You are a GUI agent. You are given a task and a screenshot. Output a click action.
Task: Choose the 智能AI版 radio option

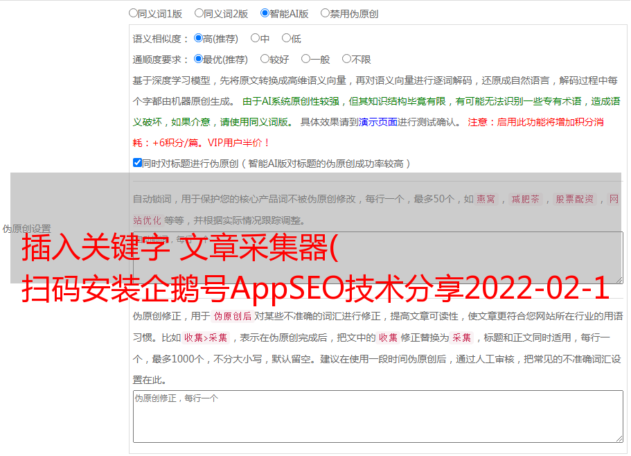coord(265,13)
